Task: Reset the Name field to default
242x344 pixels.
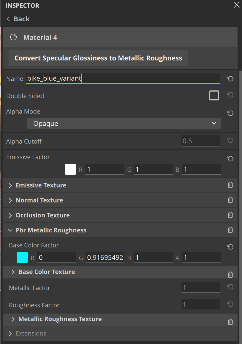Action: (230, 79)
